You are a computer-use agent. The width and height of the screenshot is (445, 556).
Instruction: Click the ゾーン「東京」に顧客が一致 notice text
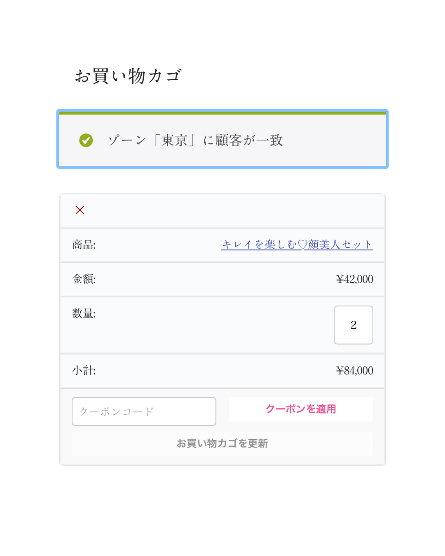point(195,140)
